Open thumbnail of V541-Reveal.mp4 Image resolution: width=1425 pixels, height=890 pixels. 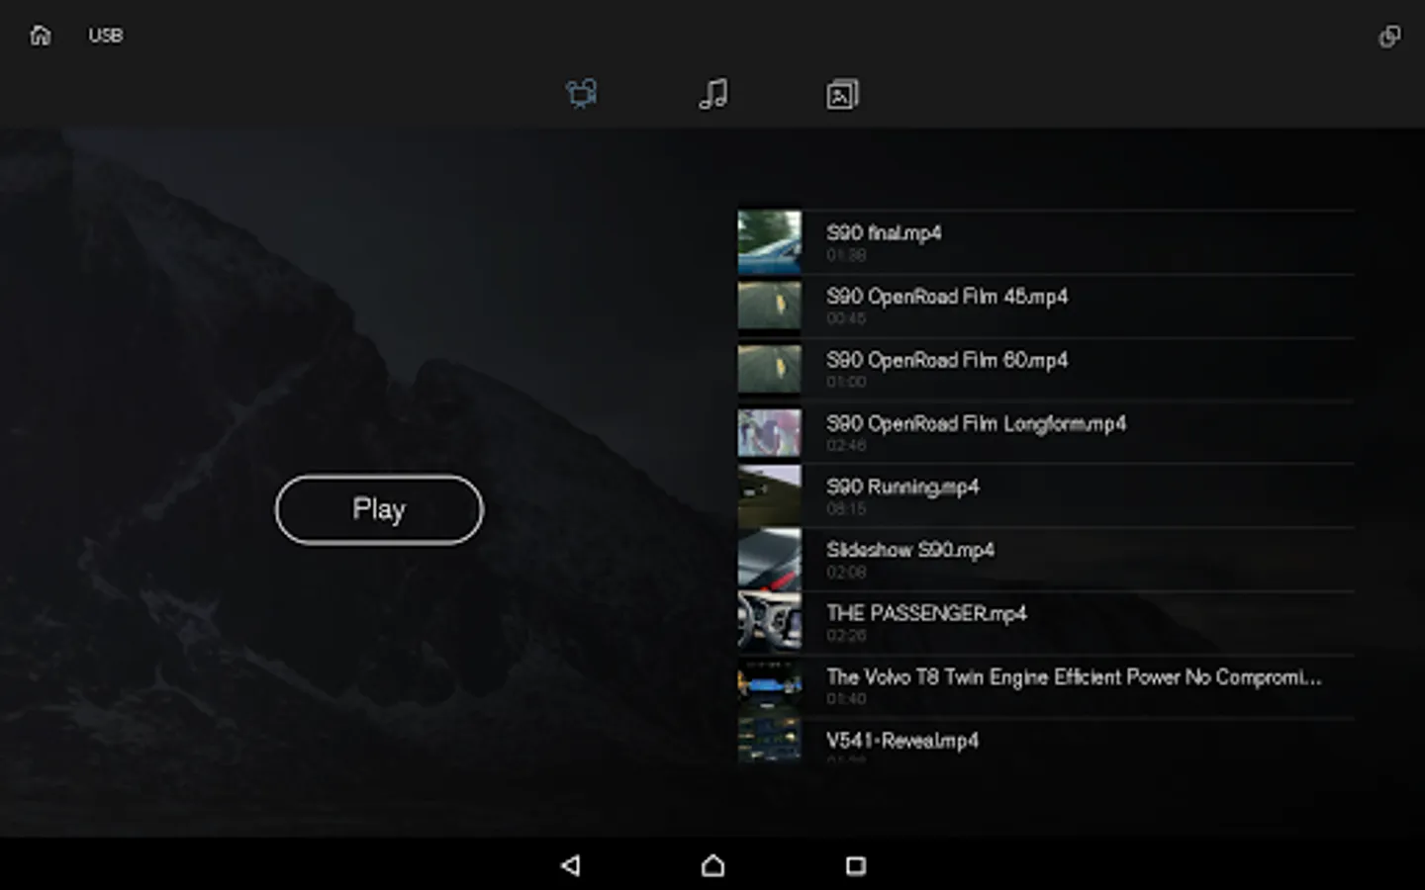coord(770,740)
